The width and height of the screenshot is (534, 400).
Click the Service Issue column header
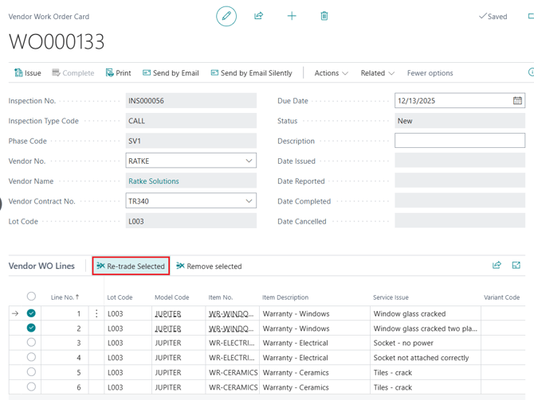(391, 297)
